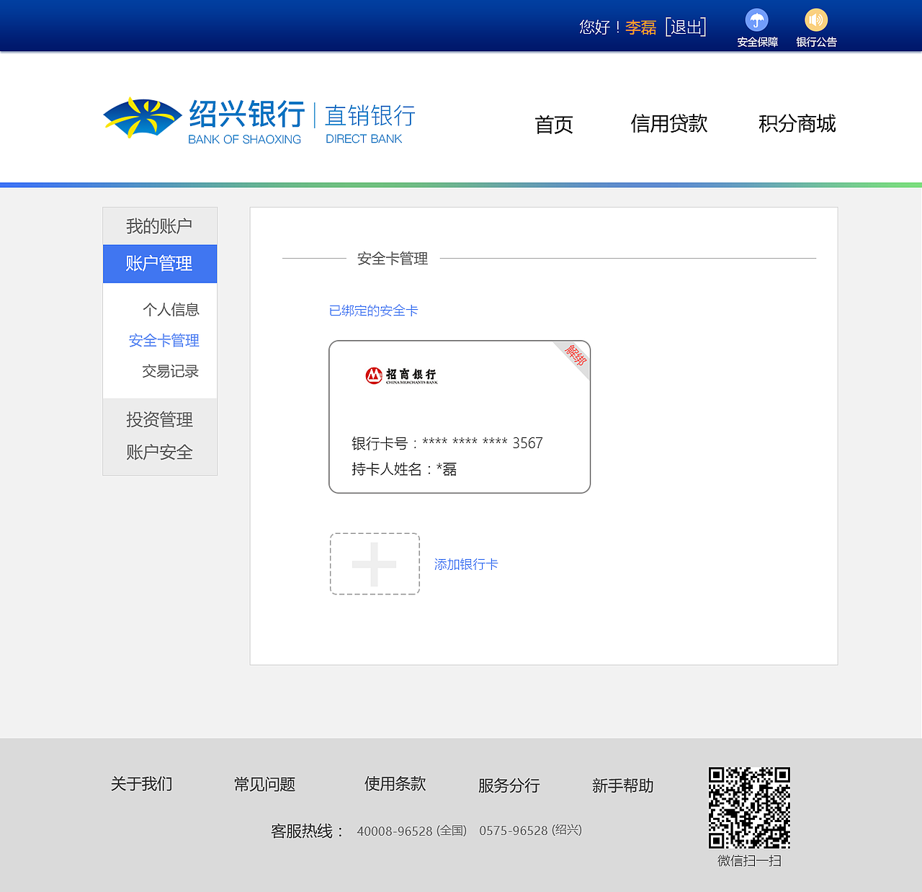Open the 常见问题 footer link
Image resolution: width=922 pixels, height=892 pixels.
[x=265, y=785]
